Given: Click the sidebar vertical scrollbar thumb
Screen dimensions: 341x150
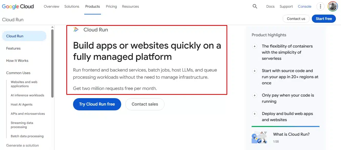Looking at the screenshot, I should pyautogui.click(x=53, y=63).
